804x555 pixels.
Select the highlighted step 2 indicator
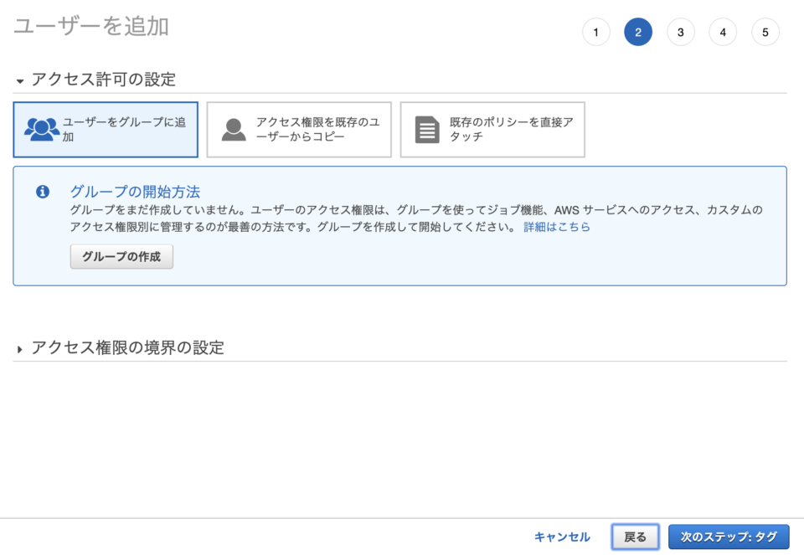[638, 32]
